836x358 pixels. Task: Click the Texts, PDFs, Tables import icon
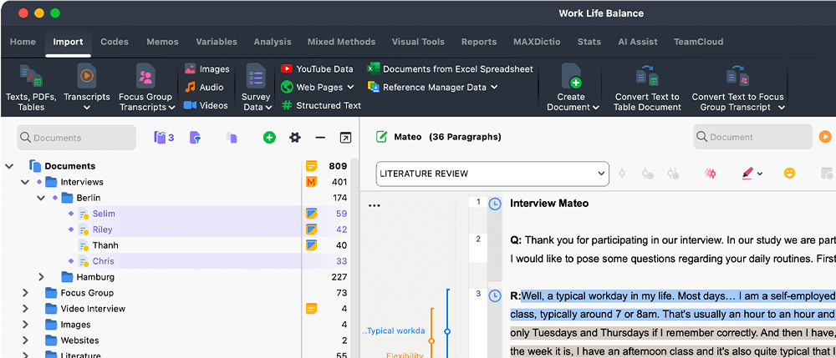(x=31, y=76)
